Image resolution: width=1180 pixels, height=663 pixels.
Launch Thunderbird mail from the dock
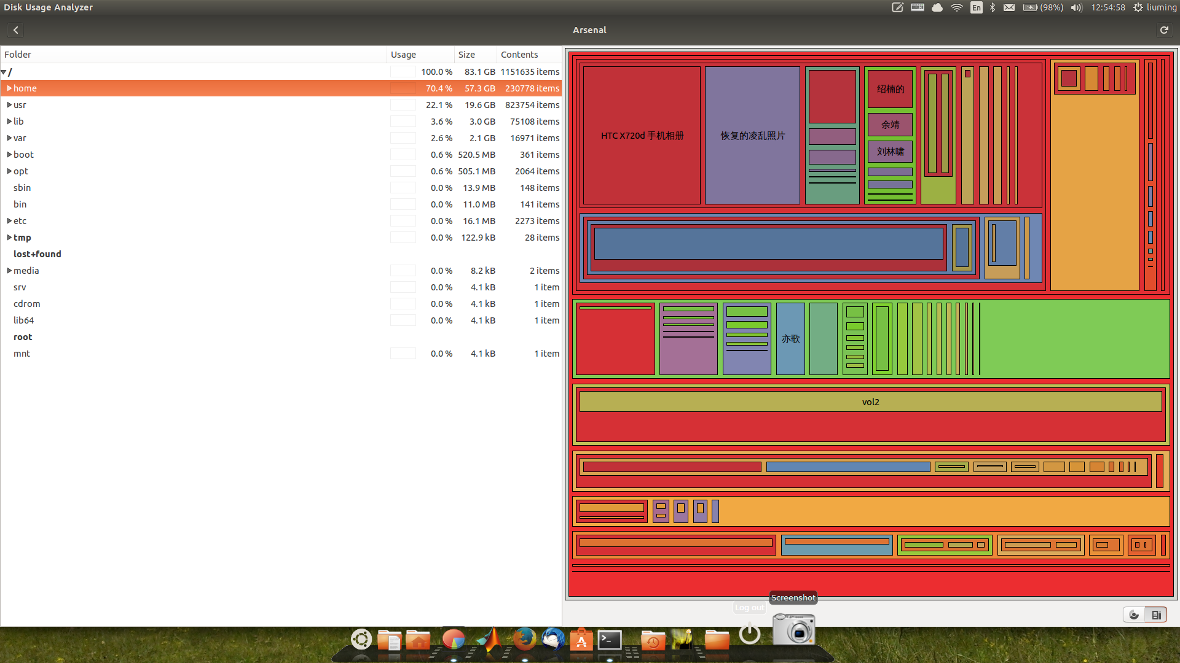553,640
